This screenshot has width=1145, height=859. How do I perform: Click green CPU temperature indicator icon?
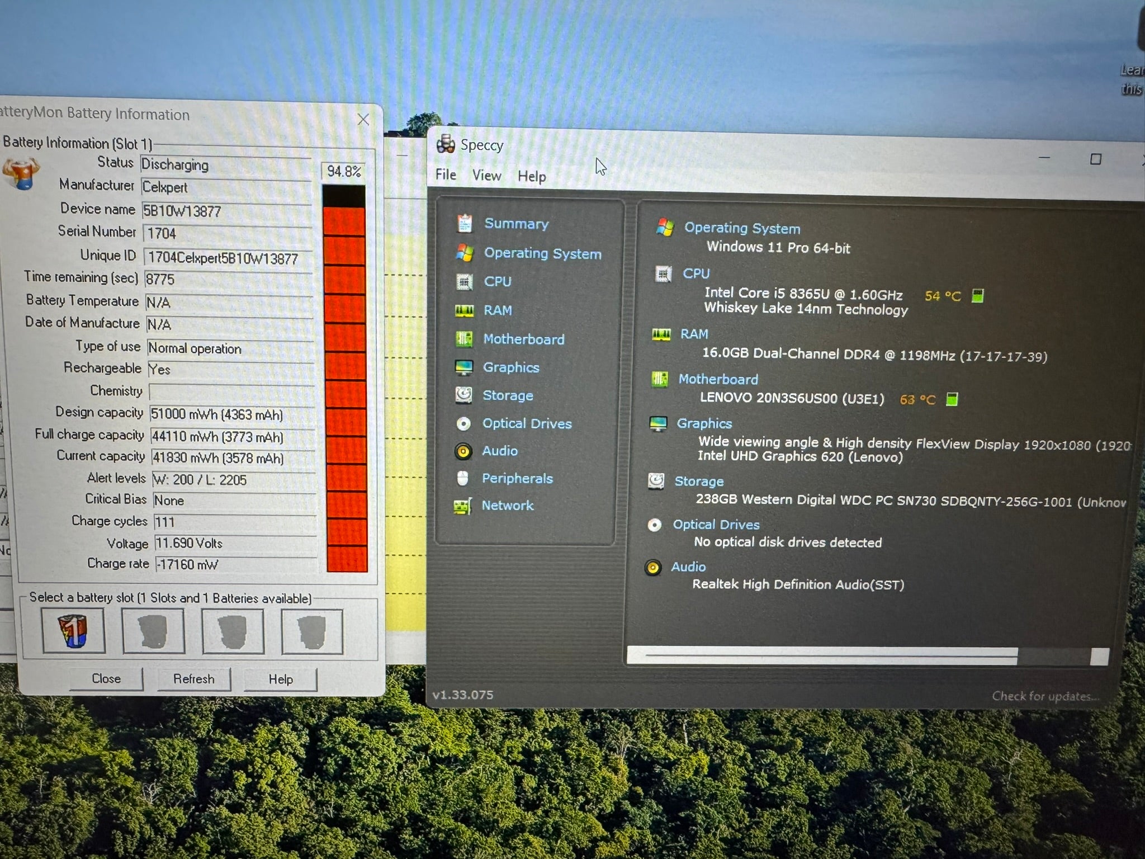pyautogui.click(x=977, y=296)
